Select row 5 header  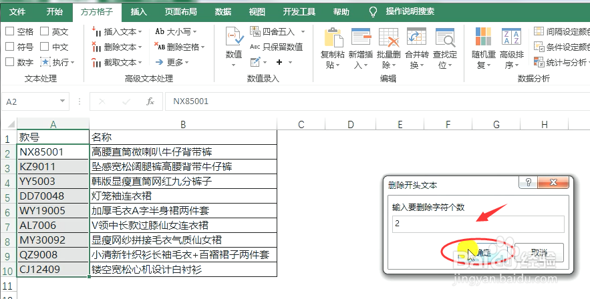(8, 196)
